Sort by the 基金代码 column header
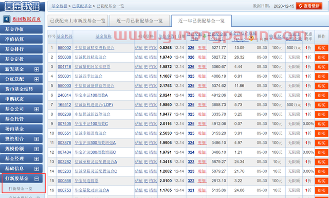329x198 pixels. (x=64, y=37)
